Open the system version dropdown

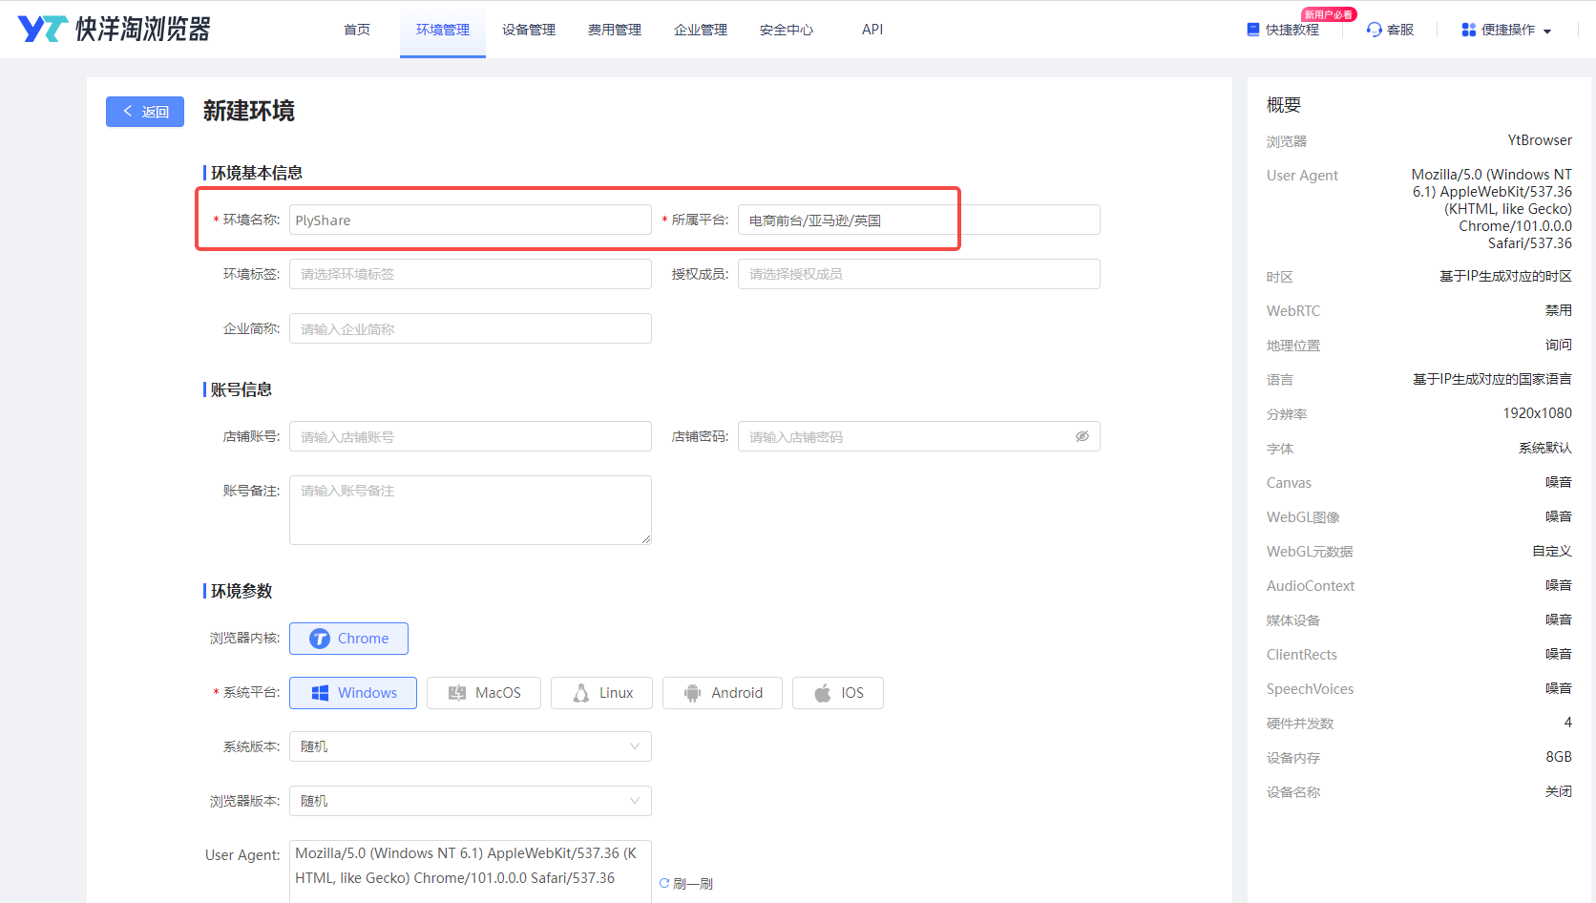point(471,746)
